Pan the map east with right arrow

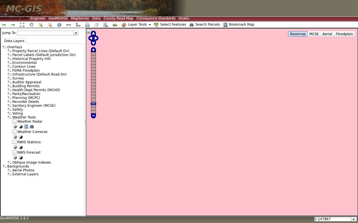coord(96,38)
